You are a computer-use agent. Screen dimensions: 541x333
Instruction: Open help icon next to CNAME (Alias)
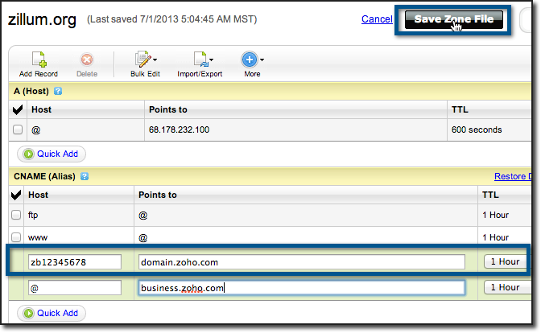(85, 176)
